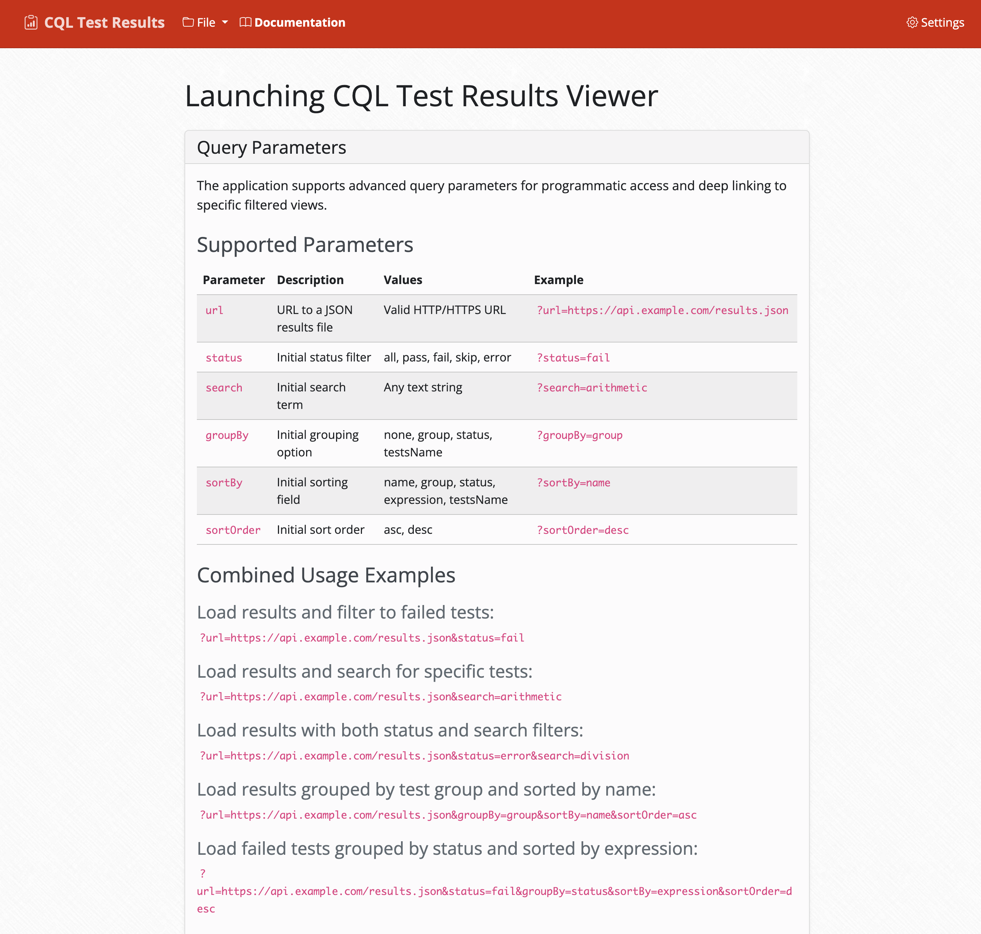Click the ?groupBy=group example entry
The image size is (981, 934).
click(579, 435)
